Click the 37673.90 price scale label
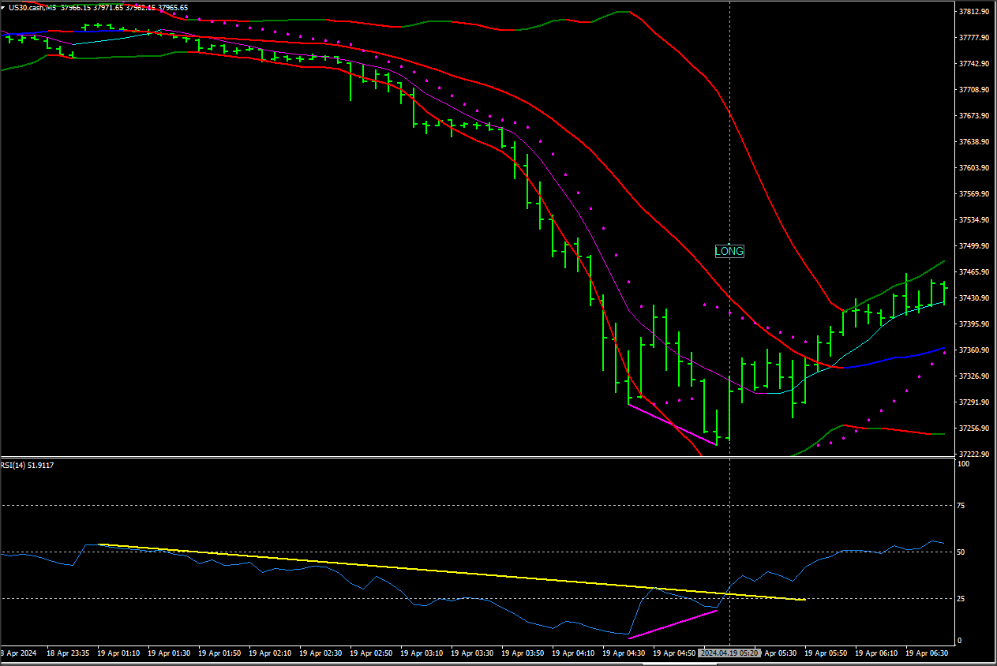 pyautogui.click(x=974, y=116)
